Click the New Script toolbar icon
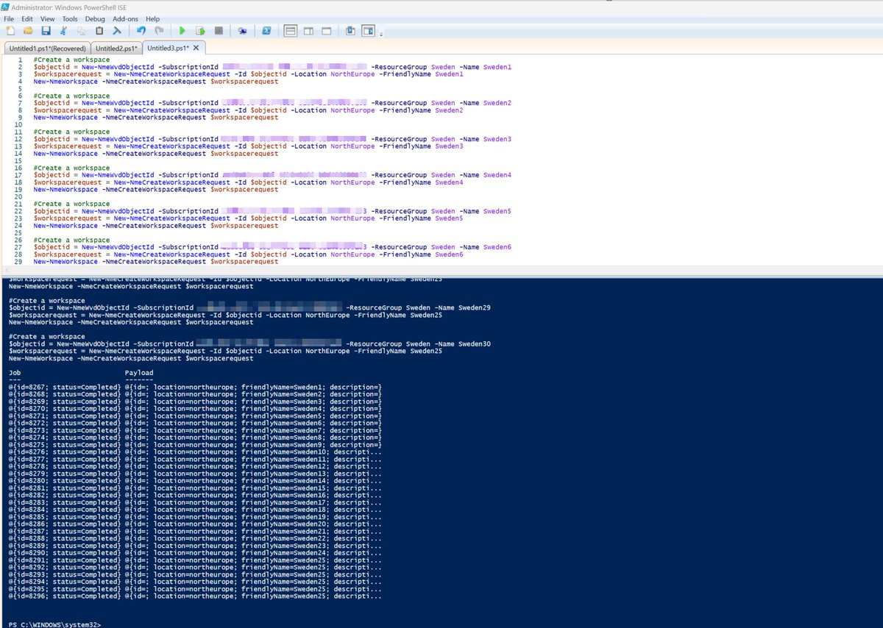The image size is (883, 628). 10,31
